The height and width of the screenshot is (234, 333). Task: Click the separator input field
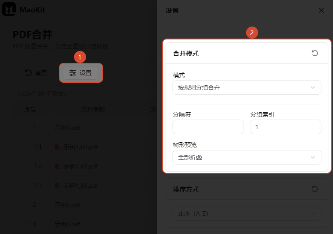point(208,127)
